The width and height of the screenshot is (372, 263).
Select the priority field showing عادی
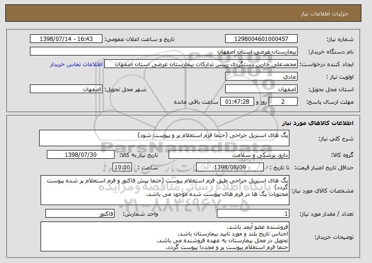(261, 77)
